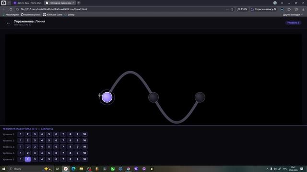Image resolution: width=307 pixels, height=172 pixels.
Task: Select figure 1 in Уровень 5 row
Action: pyautogui.click(x=21, y=159)
